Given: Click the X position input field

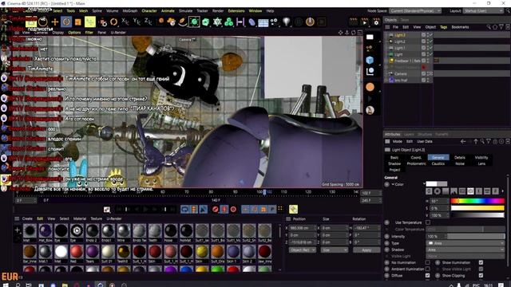Looking at the screenshot, I should [303, 228].
